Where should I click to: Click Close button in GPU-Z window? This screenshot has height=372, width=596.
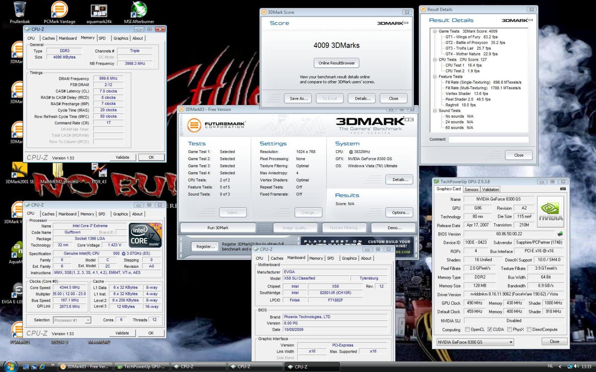pyautogui.click(x=554, y=341)
